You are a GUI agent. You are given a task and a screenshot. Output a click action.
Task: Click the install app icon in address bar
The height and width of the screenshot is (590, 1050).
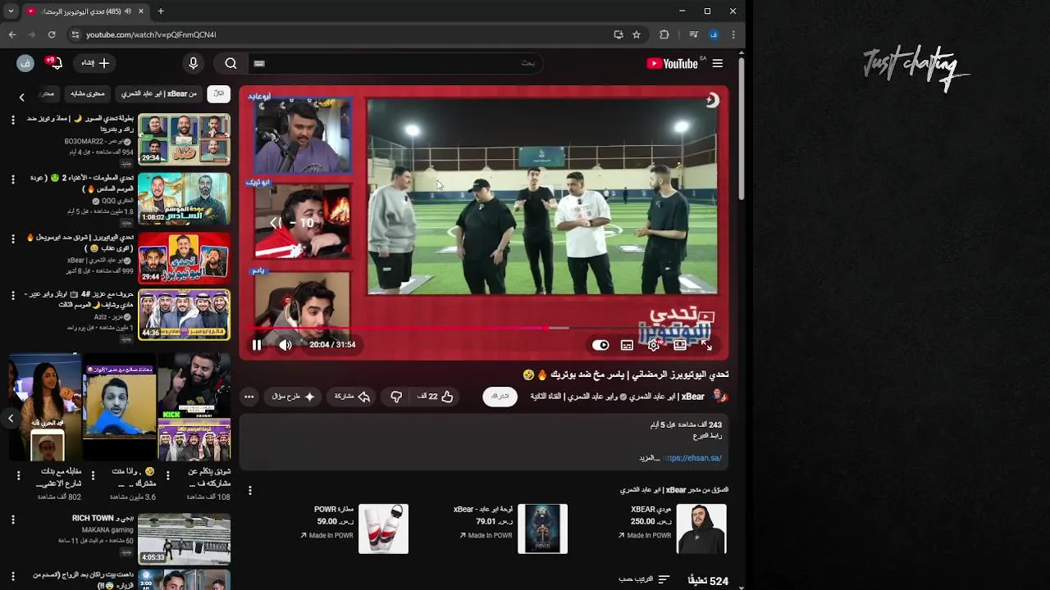click(619, 34)
